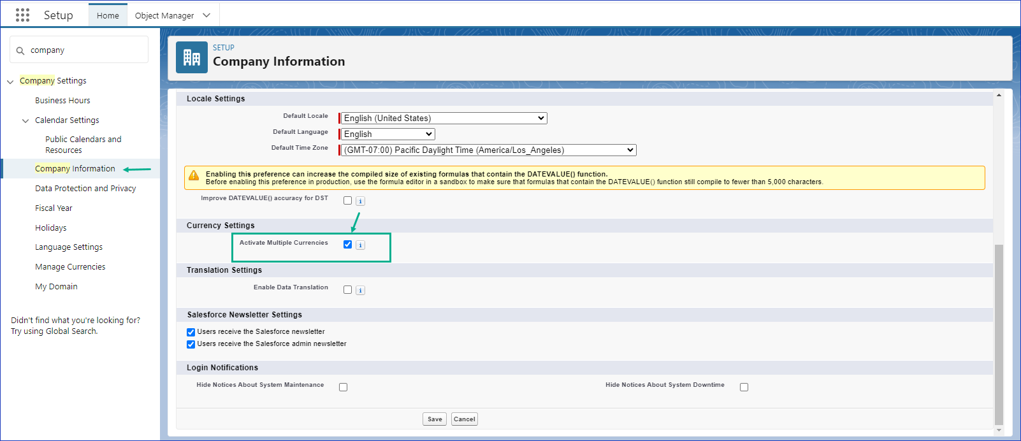The width and height of the screenshot is (1021, 441).
Task: Click info icon next to Improve DATEVALUE() accuracy
Action: tap(360, 201)
